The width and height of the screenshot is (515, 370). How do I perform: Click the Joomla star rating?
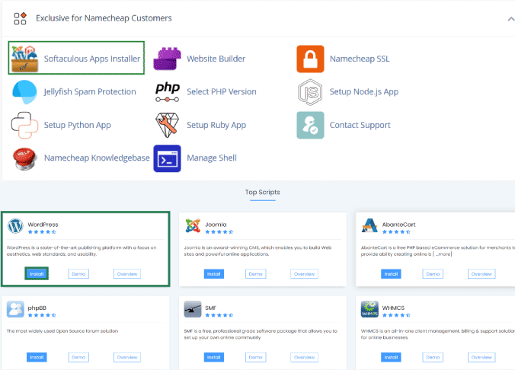219,231
